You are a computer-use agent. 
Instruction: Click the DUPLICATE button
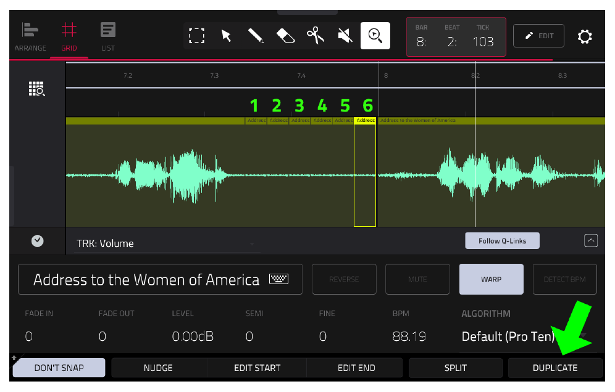555,368
